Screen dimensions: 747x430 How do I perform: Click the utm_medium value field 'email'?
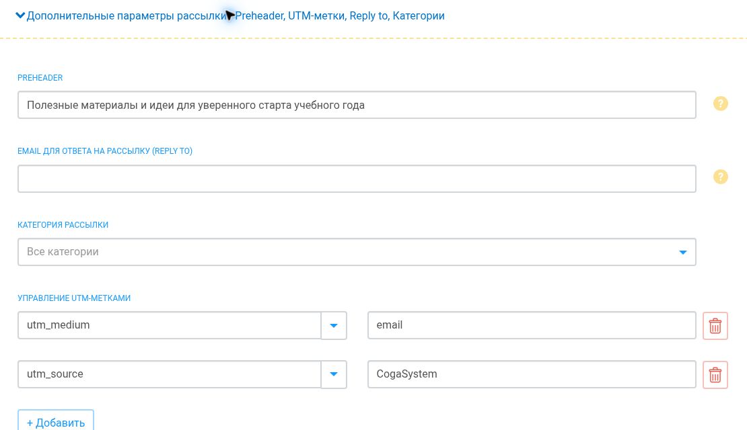click(x=532, y=325)
